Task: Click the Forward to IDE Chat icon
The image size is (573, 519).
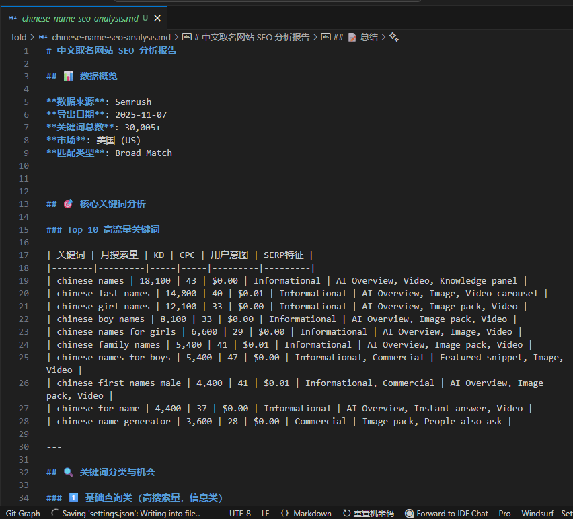Action: point(409,513)
